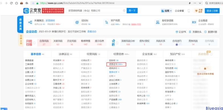Switch to the 经营风险 tab
The width and height of the screenshot is (223, 110).
94,54
